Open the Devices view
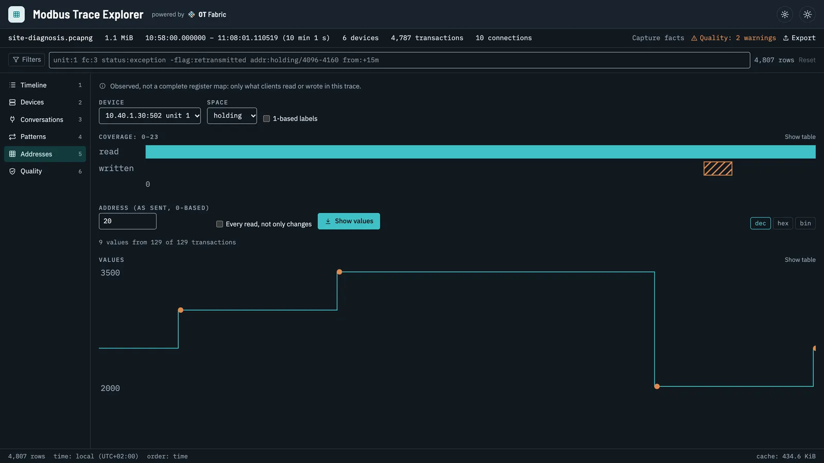824x463 pixels. [x=45, y=102]
